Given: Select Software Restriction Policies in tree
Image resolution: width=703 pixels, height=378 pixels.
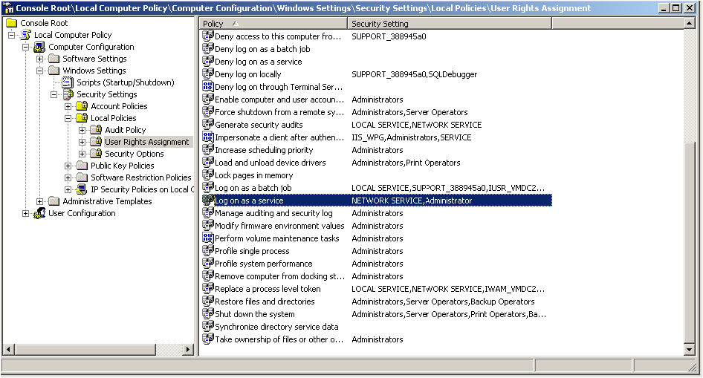Looking at the screenshot, I should click(x=140, y=177).
